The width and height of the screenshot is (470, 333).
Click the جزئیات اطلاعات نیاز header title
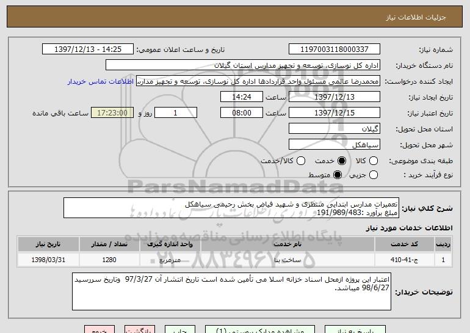[416, 17]
